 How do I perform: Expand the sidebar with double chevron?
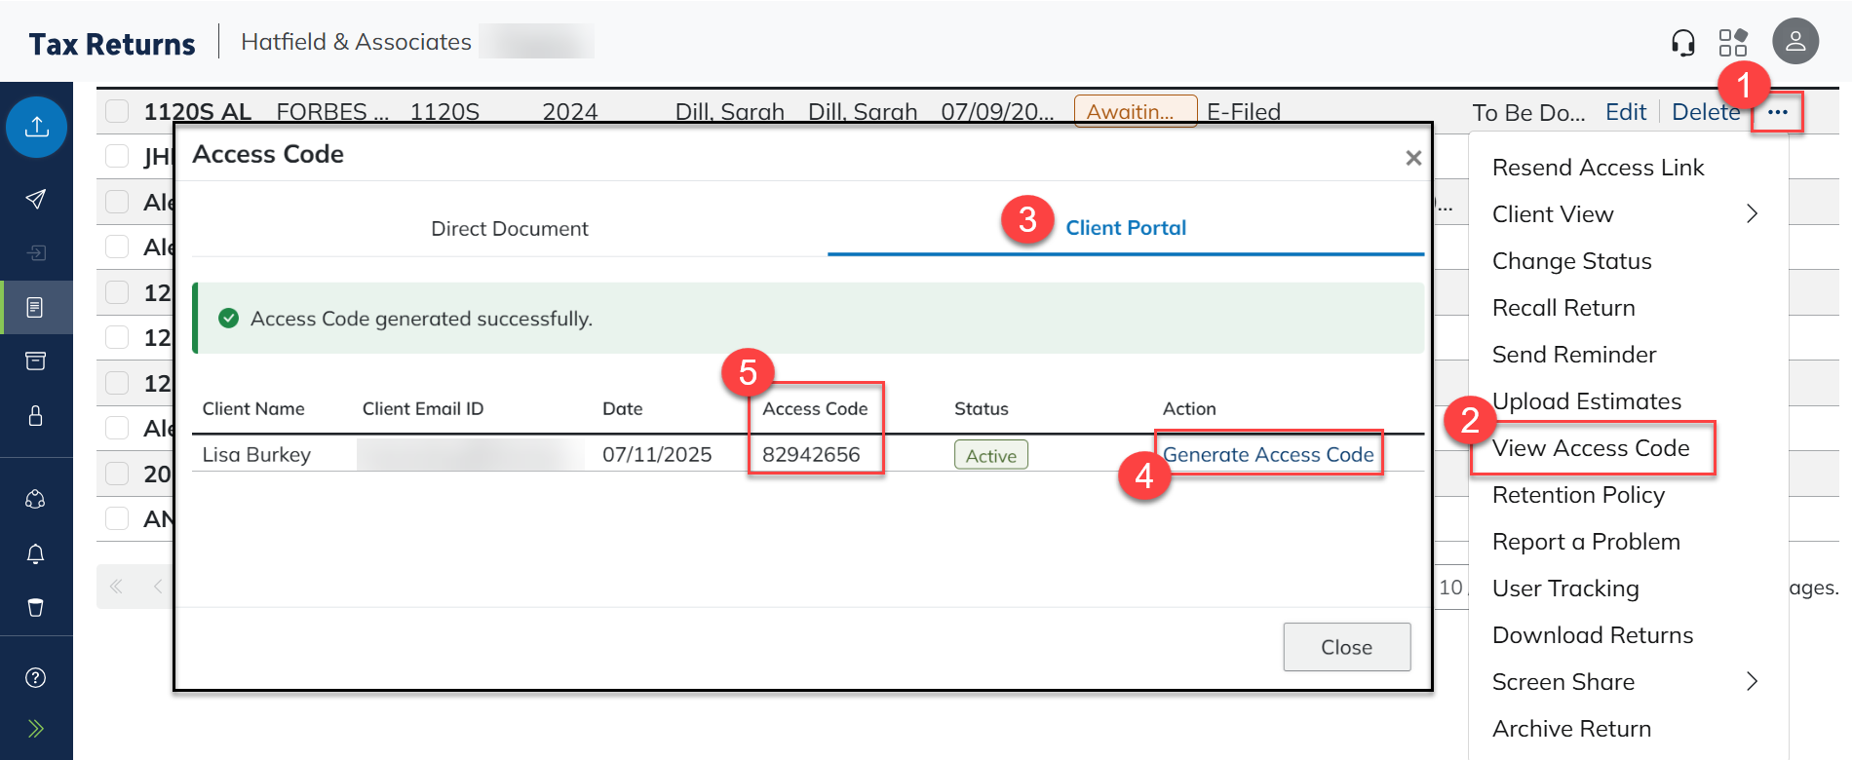pyautogui.click(x=36, y=729)
